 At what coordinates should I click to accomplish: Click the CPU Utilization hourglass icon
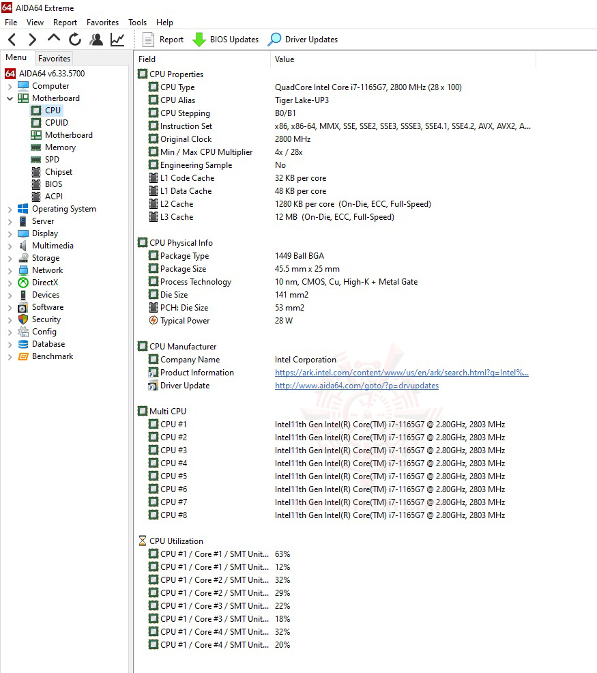143,541
